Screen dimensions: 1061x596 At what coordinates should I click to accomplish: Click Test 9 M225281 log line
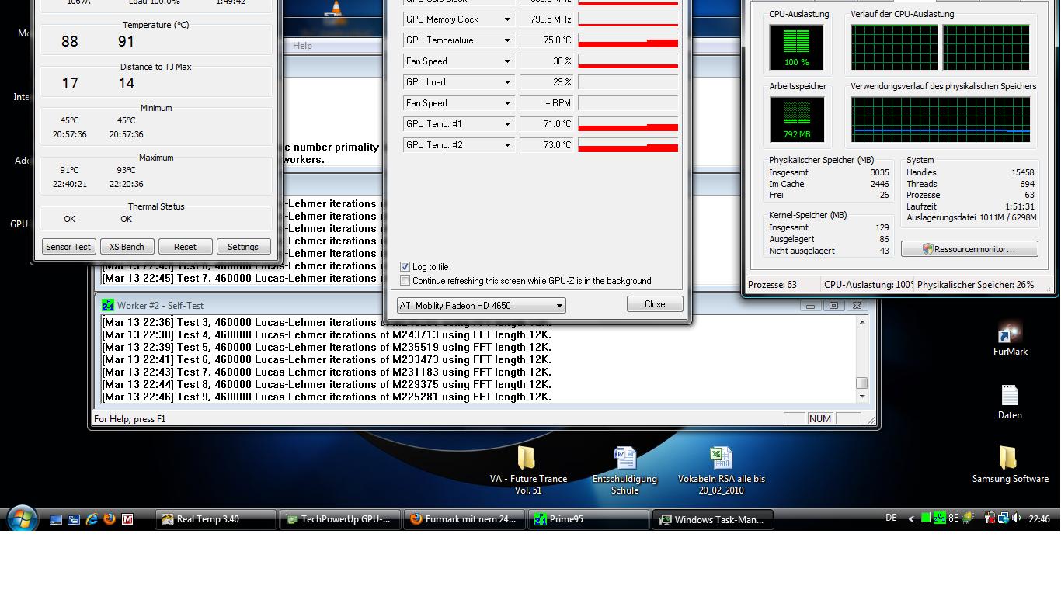[x=326, y=397]
